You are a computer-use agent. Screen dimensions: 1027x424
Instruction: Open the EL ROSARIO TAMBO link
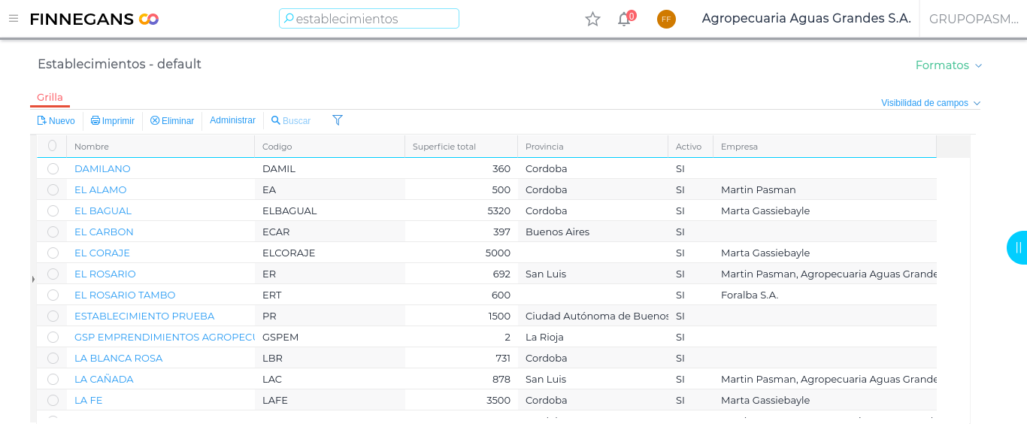click(125, 295)
